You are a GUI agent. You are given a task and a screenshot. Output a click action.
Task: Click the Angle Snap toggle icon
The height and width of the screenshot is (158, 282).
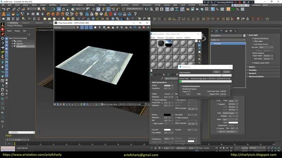point(108,9)
